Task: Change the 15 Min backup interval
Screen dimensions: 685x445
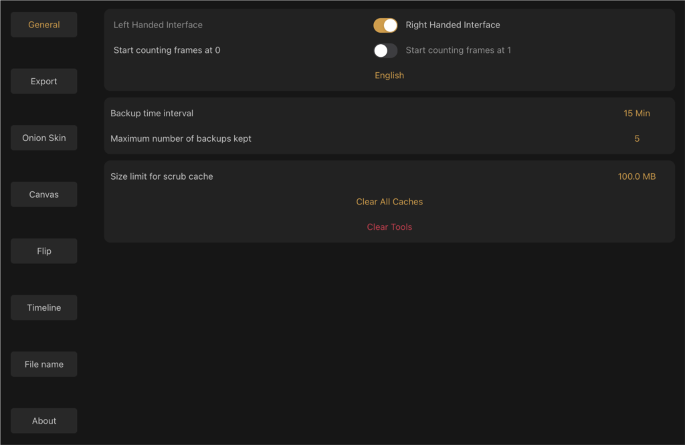Action: (x=637, y=114)
